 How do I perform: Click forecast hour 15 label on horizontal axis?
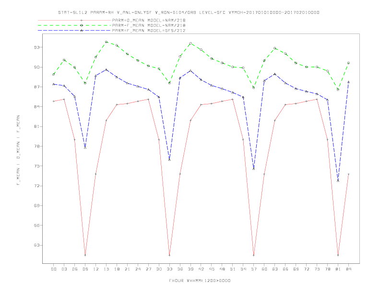(106, 269)
